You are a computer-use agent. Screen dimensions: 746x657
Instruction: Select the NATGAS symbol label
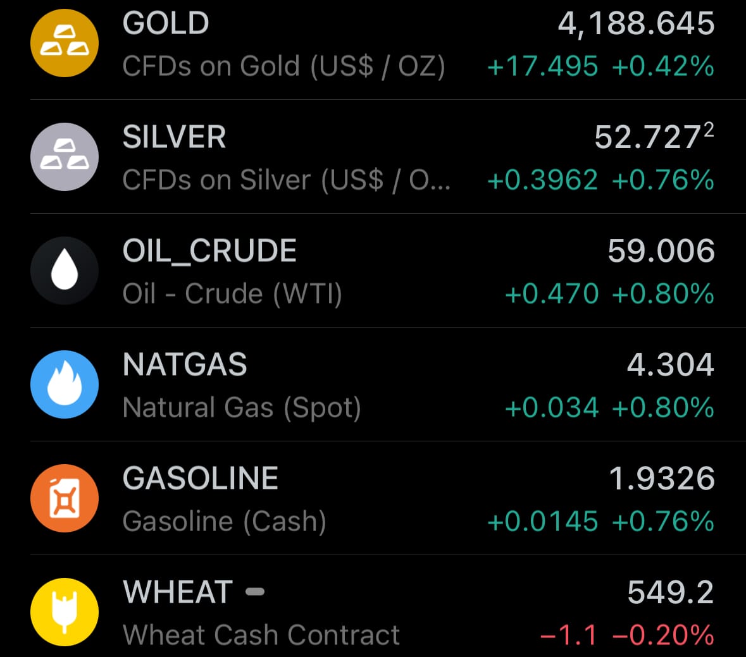[x=185, y=365]
